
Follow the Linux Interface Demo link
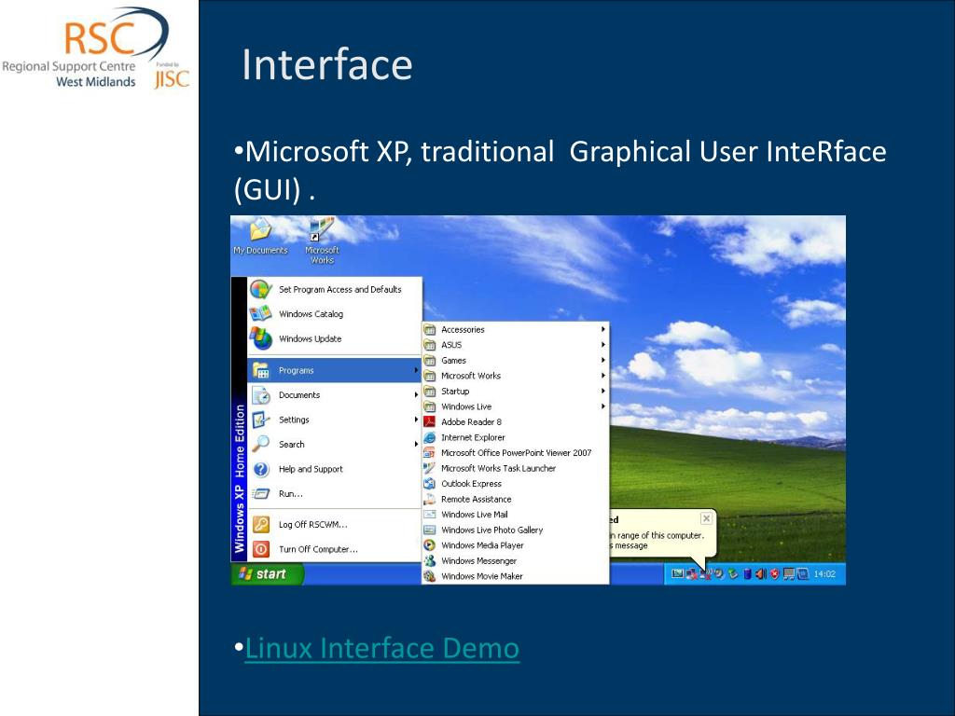[381, 648]
